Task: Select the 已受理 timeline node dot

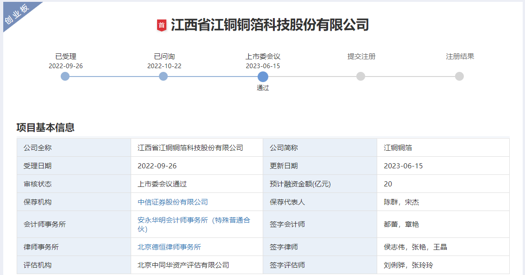Action: pyautogui.click(x=64, y=77)
